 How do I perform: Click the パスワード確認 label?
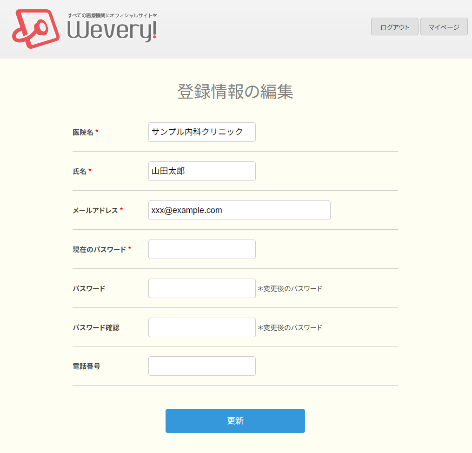pyautogui.click(x=96, y=327)
